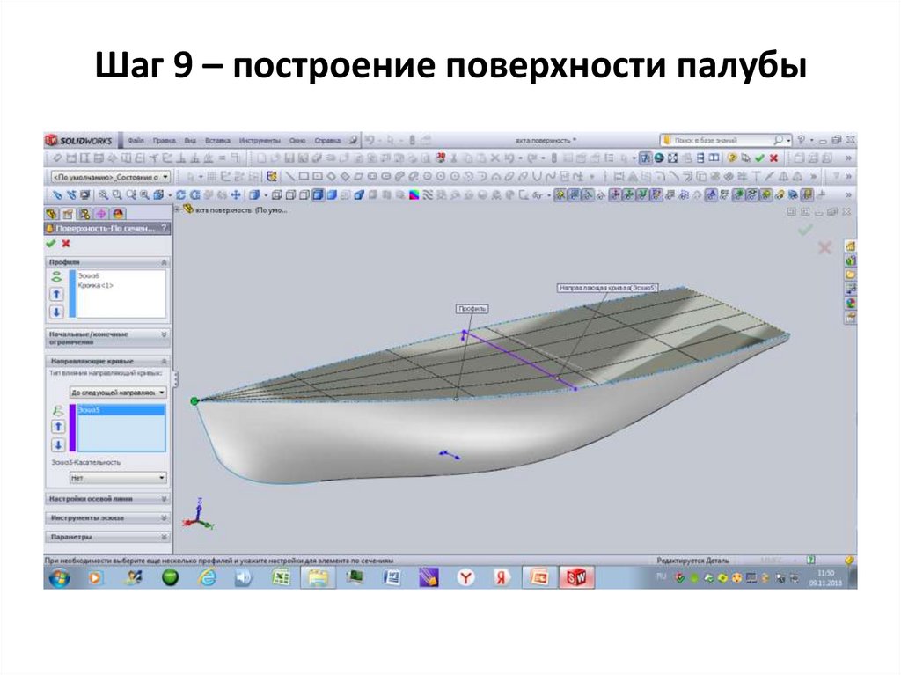Click the viewport confirmation corner red X

pos(824,248)
